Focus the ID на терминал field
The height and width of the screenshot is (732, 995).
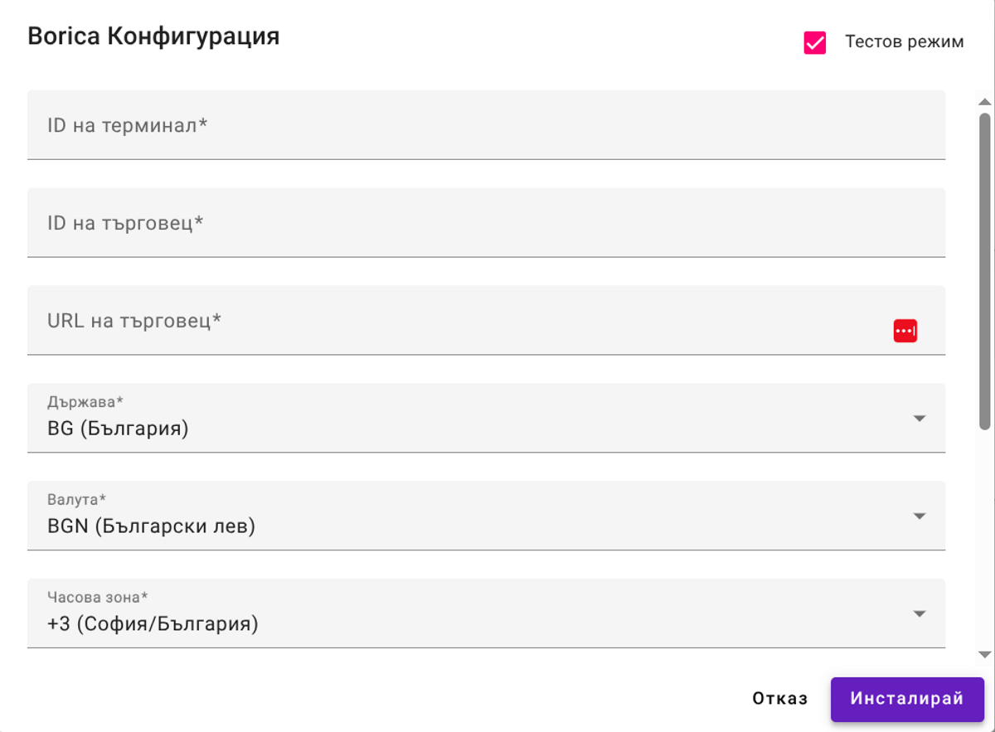coord(486,125)
